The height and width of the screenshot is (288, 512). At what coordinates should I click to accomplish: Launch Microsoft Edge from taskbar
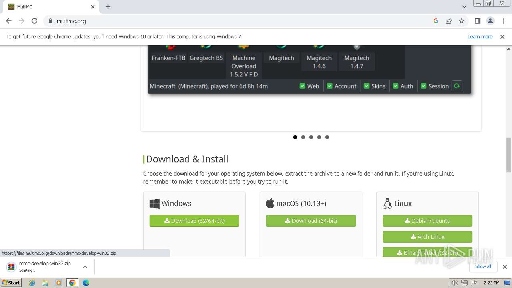pyautogui.click(x=86, y=283)
